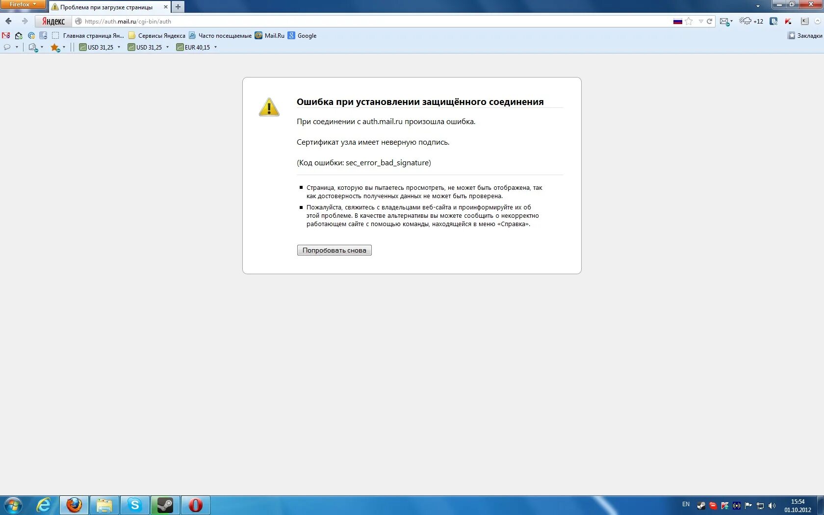
Task: Open 'Главная страница Ян...' bookmark
Action: point(88,35)
